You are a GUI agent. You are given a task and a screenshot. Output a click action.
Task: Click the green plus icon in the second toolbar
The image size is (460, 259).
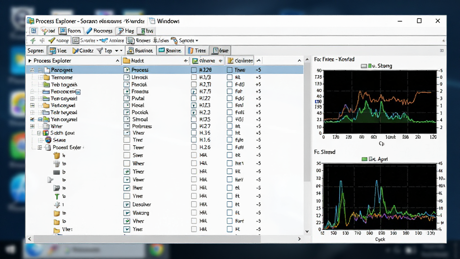pos(33,40)
